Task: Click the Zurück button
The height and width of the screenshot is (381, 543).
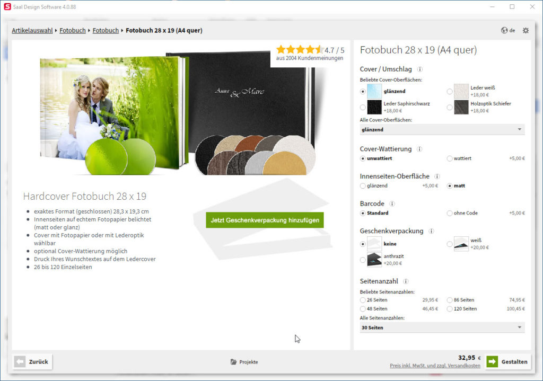Action: point(32,361)
